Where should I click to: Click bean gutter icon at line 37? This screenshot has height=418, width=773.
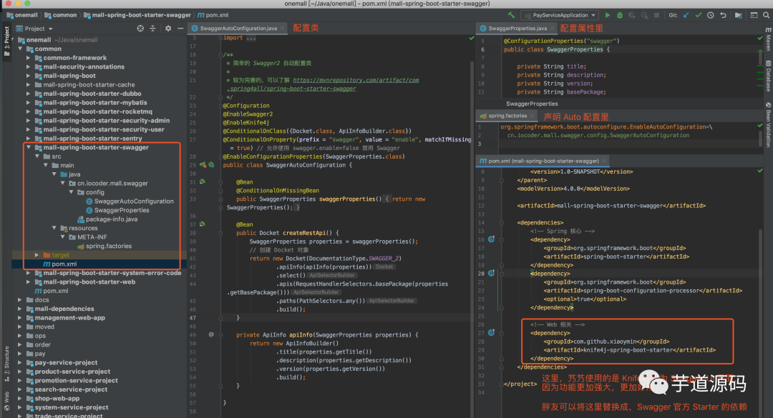click(x=202, y=224)
